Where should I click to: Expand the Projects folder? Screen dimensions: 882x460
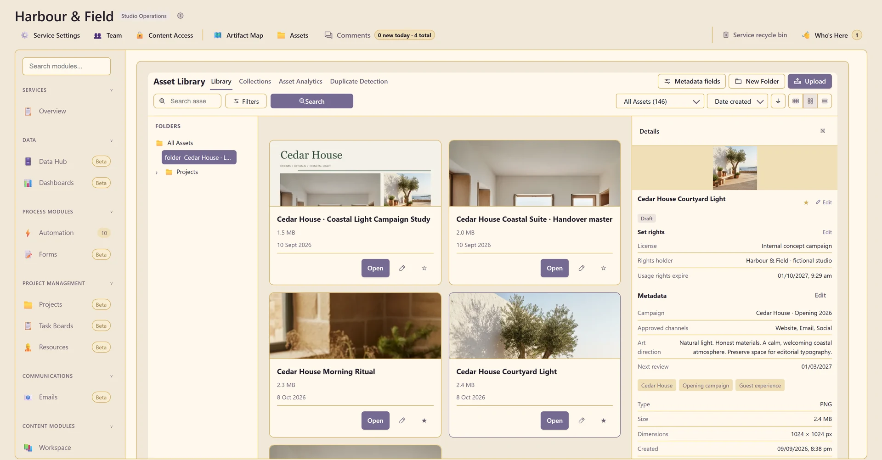pyautogui.click(x=157, y=173)
